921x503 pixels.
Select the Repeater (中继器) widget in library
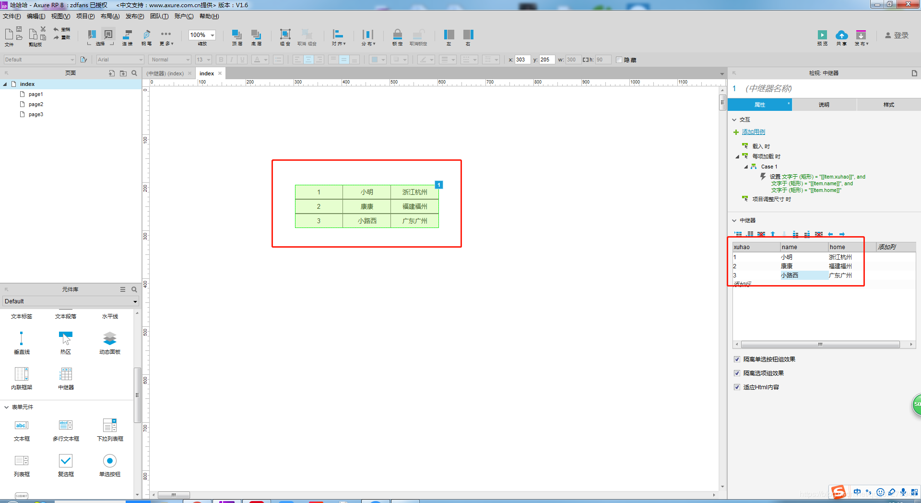tap(66, 374)
